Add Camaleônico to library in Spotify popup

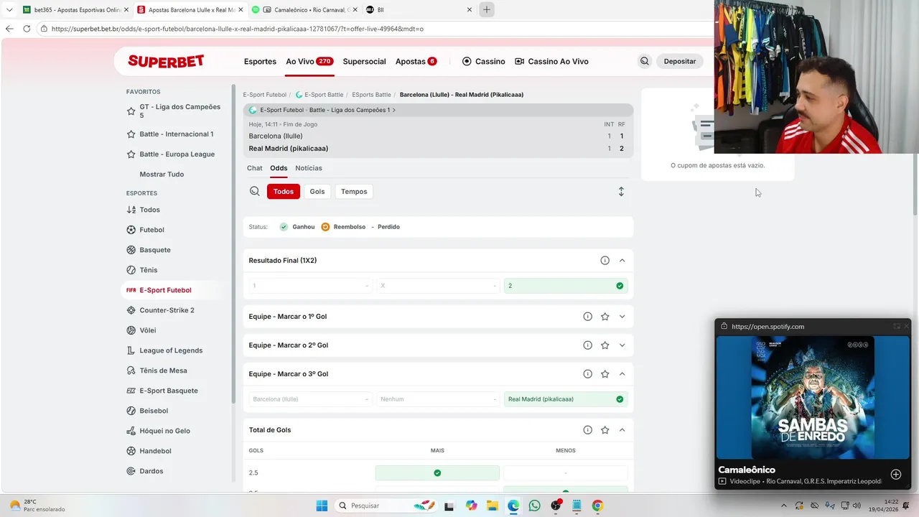[896, 475]
